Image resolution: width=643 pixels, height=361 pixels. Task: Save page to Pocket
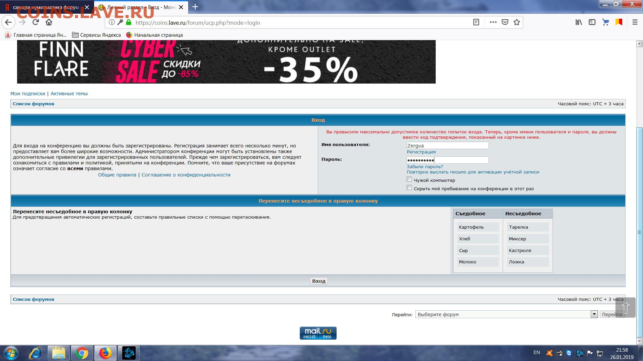[505, 22]
